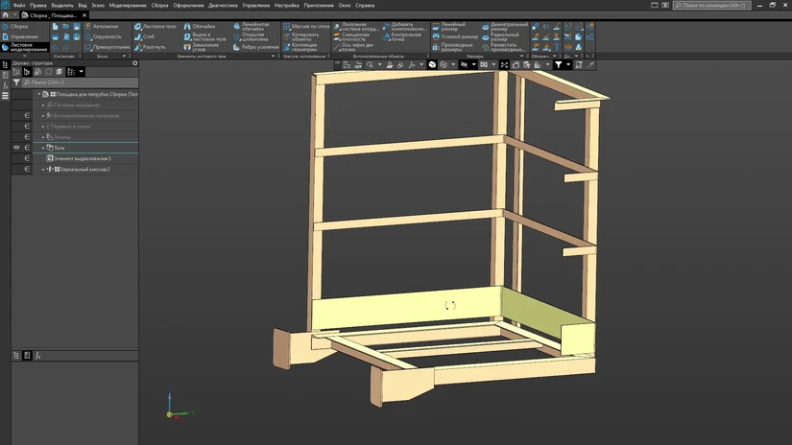This screenshot has width=792, height=445.
Task: Click Добавить компоновочную геометрию tool
Action: [405, 26]
